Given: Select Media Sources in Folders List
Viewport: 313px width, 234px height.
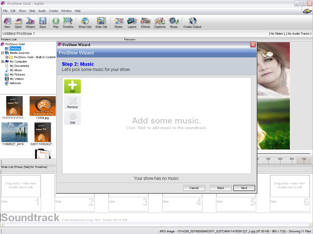Looking at the screenshot, I should [20, 53].
